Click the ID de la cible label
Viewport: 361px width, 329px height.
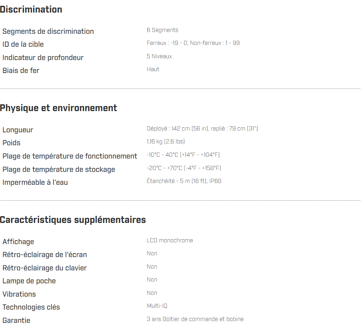point(23,44)
